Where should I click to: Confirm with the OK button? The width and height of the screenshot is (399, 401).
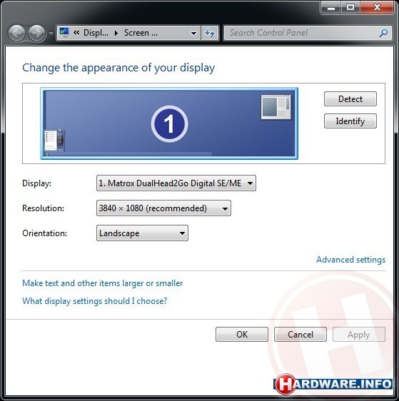point(242,334)
